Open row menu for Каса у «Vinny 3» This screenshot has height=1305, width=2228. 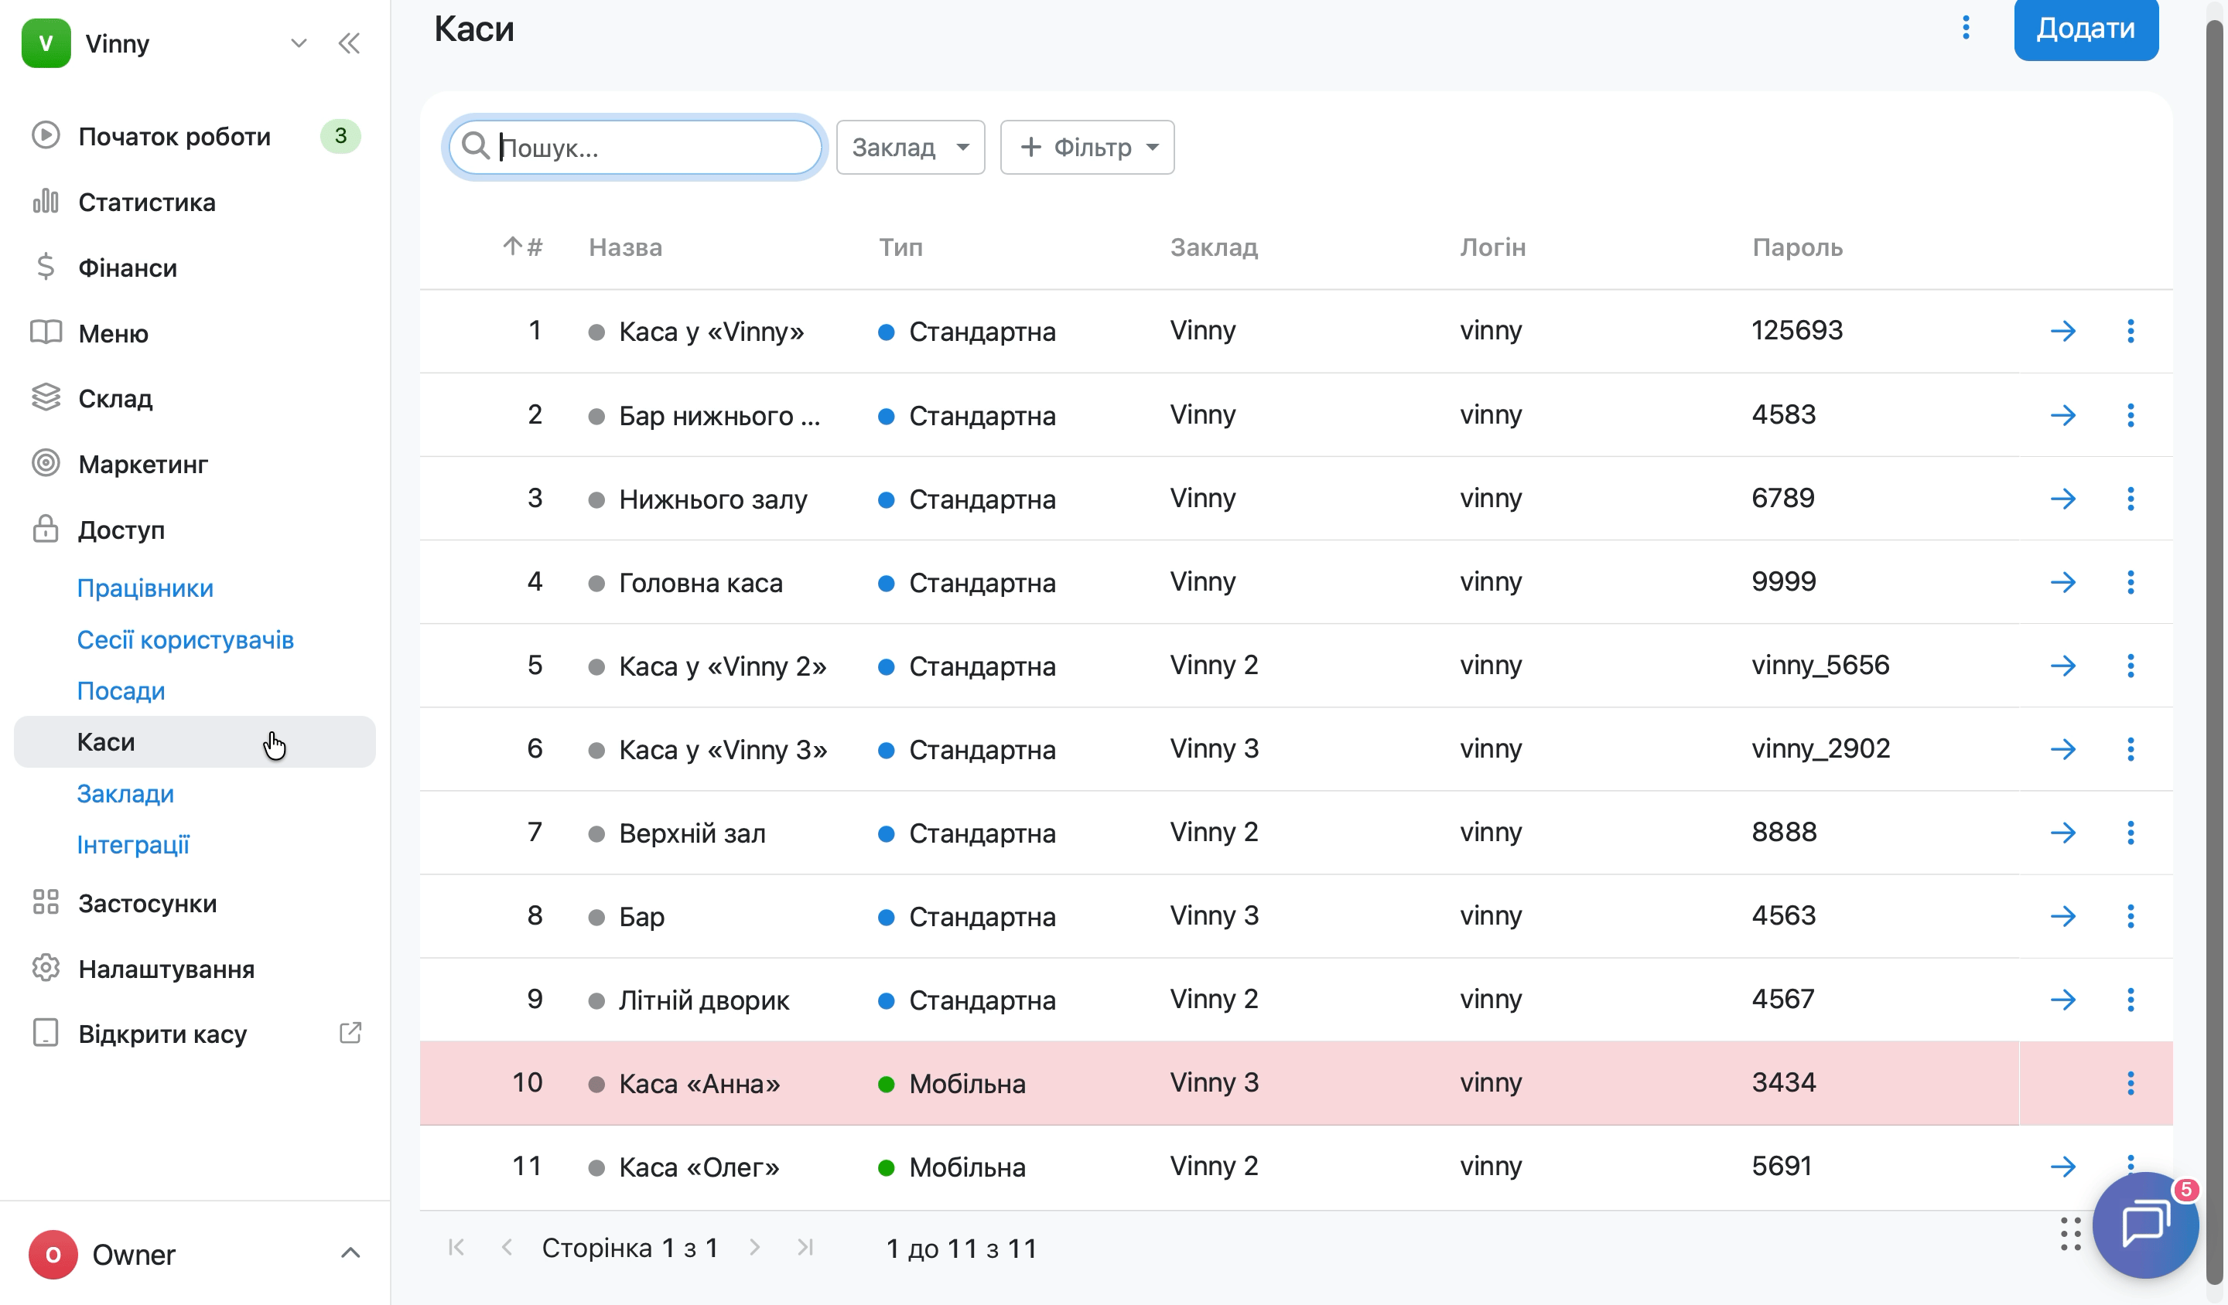(2130, 749)
